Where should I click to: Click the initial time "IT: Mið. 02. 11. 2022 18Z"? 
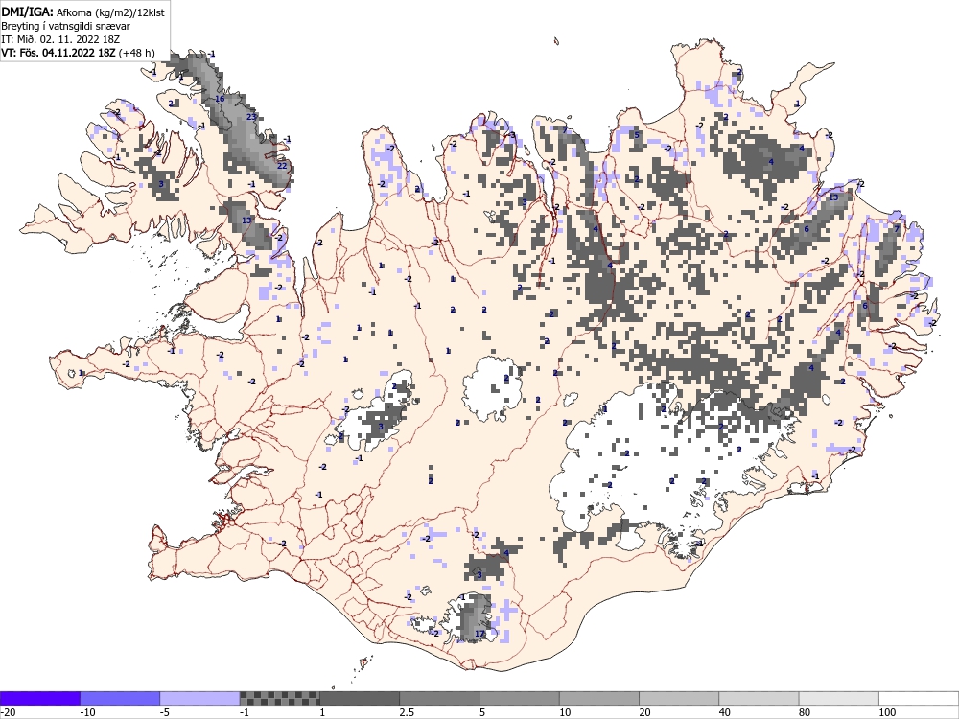60,39
